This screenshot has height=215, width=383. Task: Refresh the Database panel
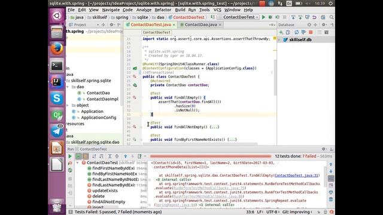point(296,32)
